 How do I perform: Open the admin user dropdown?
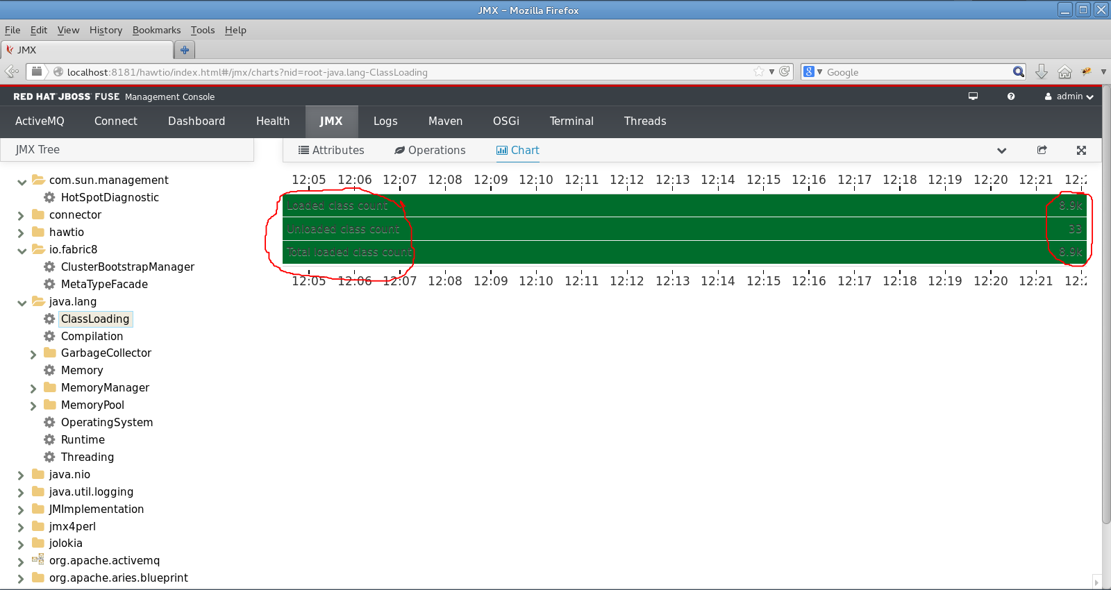pos(1069,96)
